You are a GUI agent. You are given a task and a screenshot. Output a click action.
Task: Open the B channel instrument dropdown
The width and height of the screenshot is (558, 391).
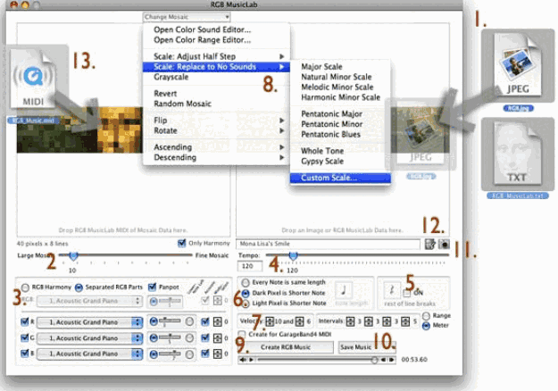(x=89, y=354)
